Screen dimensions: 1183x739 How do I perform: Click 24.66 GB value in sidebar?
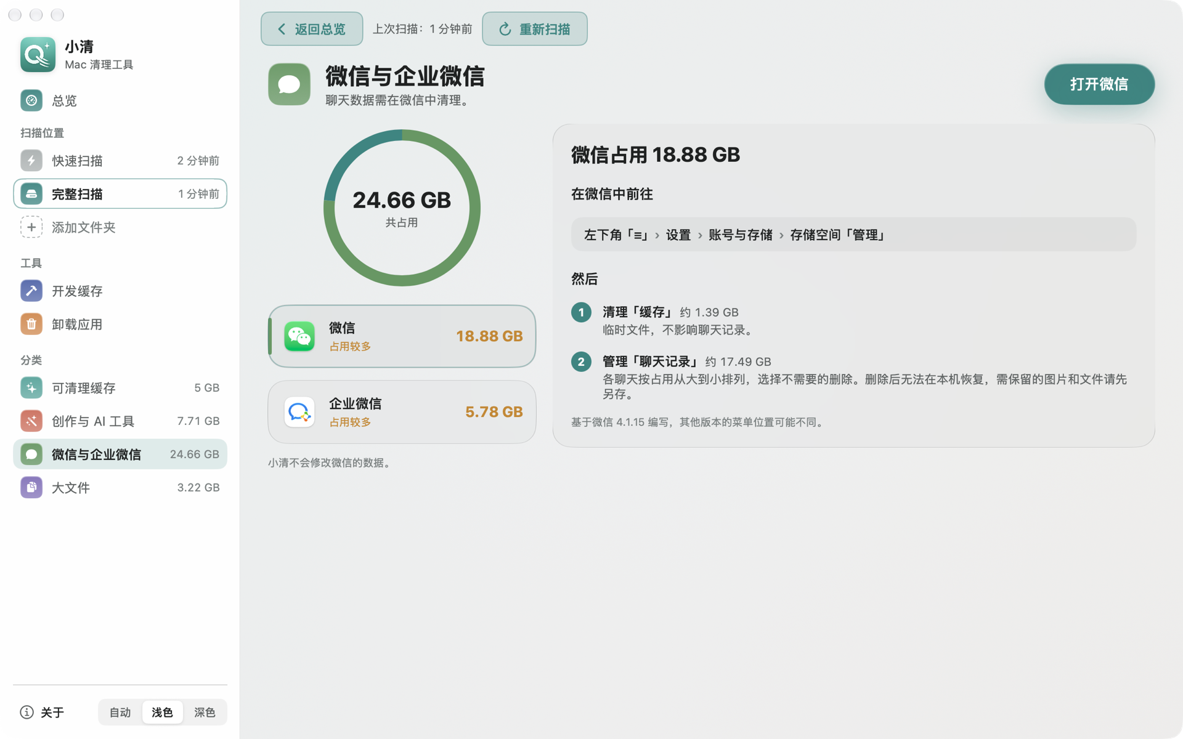[x=195, y=454]
